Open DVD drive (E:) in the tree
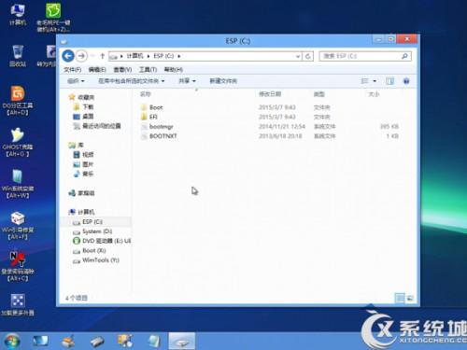This screenshot has width=467, height=350. 102,241
